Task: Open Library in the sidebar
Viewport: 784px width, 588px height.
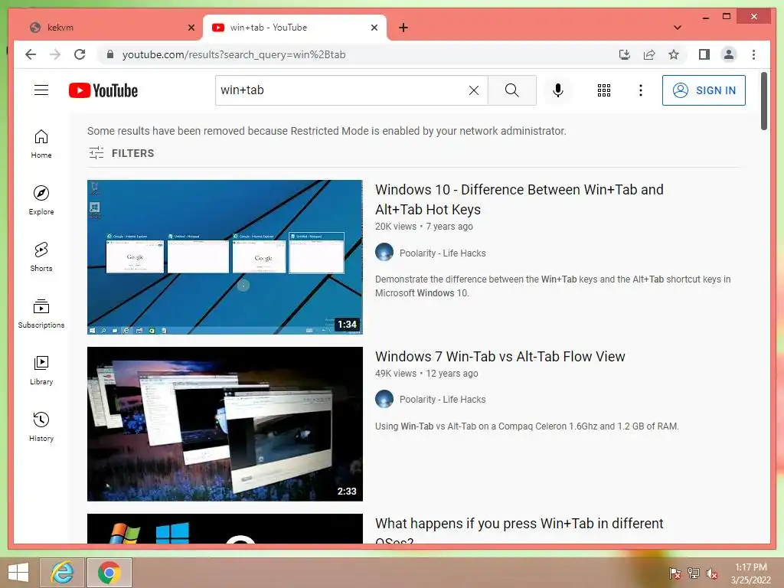Action: tap(41, 370)
